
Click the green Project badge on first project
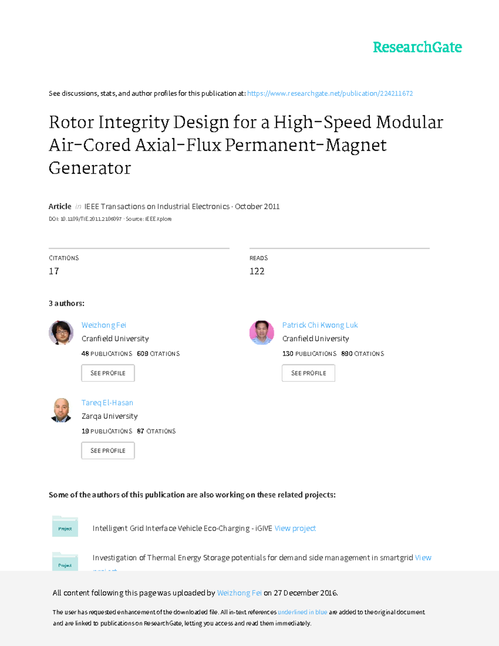[x=64, y=529]
